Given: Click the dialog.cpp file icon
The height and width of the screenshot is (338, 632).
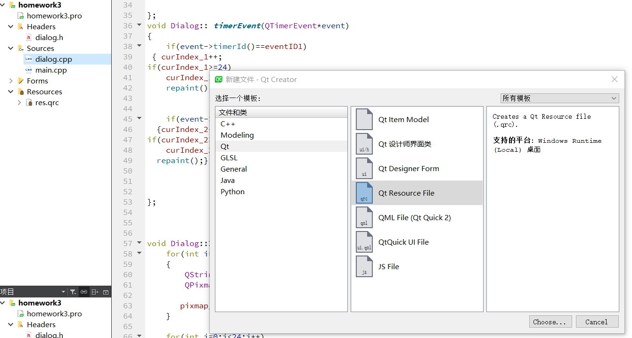Looking at the screenshot, I should [x=29, y=59].
